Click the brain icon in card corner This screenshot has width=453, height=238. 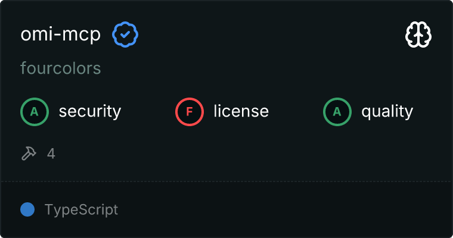pyautogui.click(x=418, y=36)
